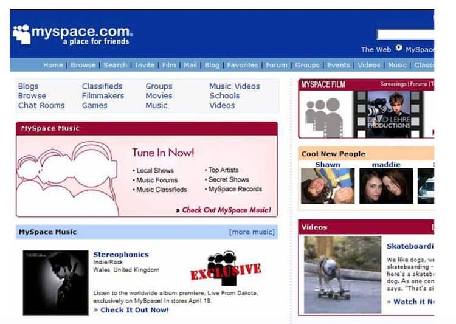Open Forum in the navigation bar

(276, 65)
